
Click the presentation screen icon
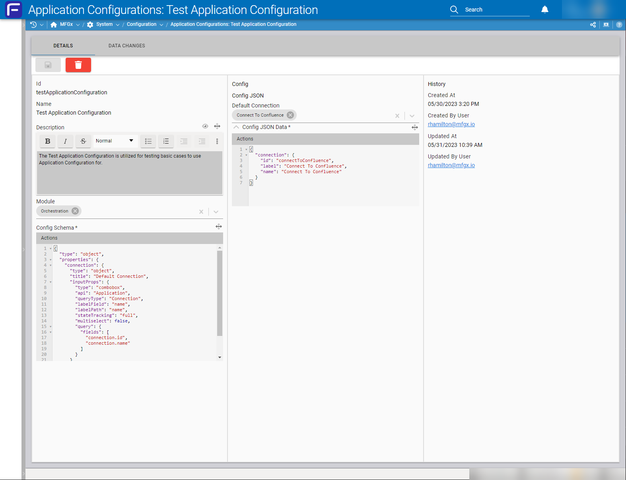tap(606, 25)
